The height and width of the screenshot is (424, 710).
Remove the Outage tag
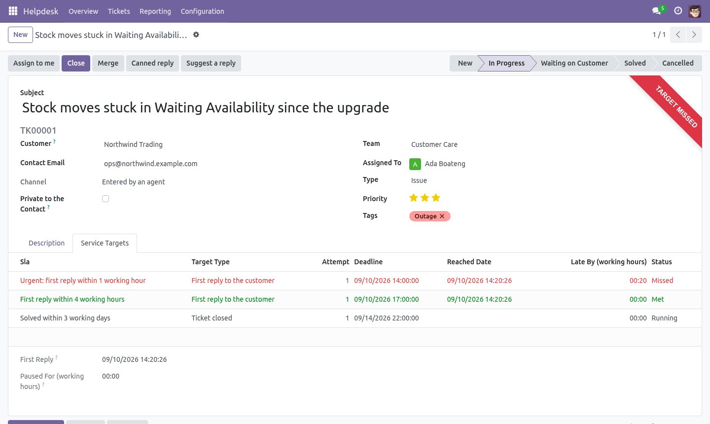click(x=442, y=216)
